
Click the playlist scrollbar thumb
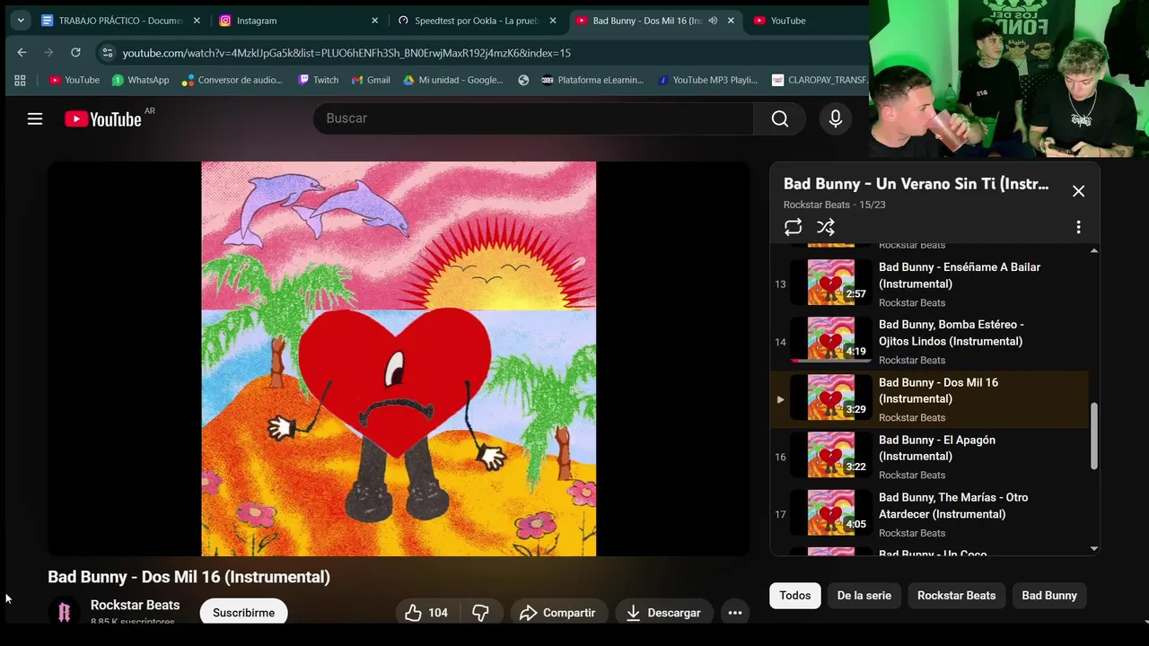1093,436
